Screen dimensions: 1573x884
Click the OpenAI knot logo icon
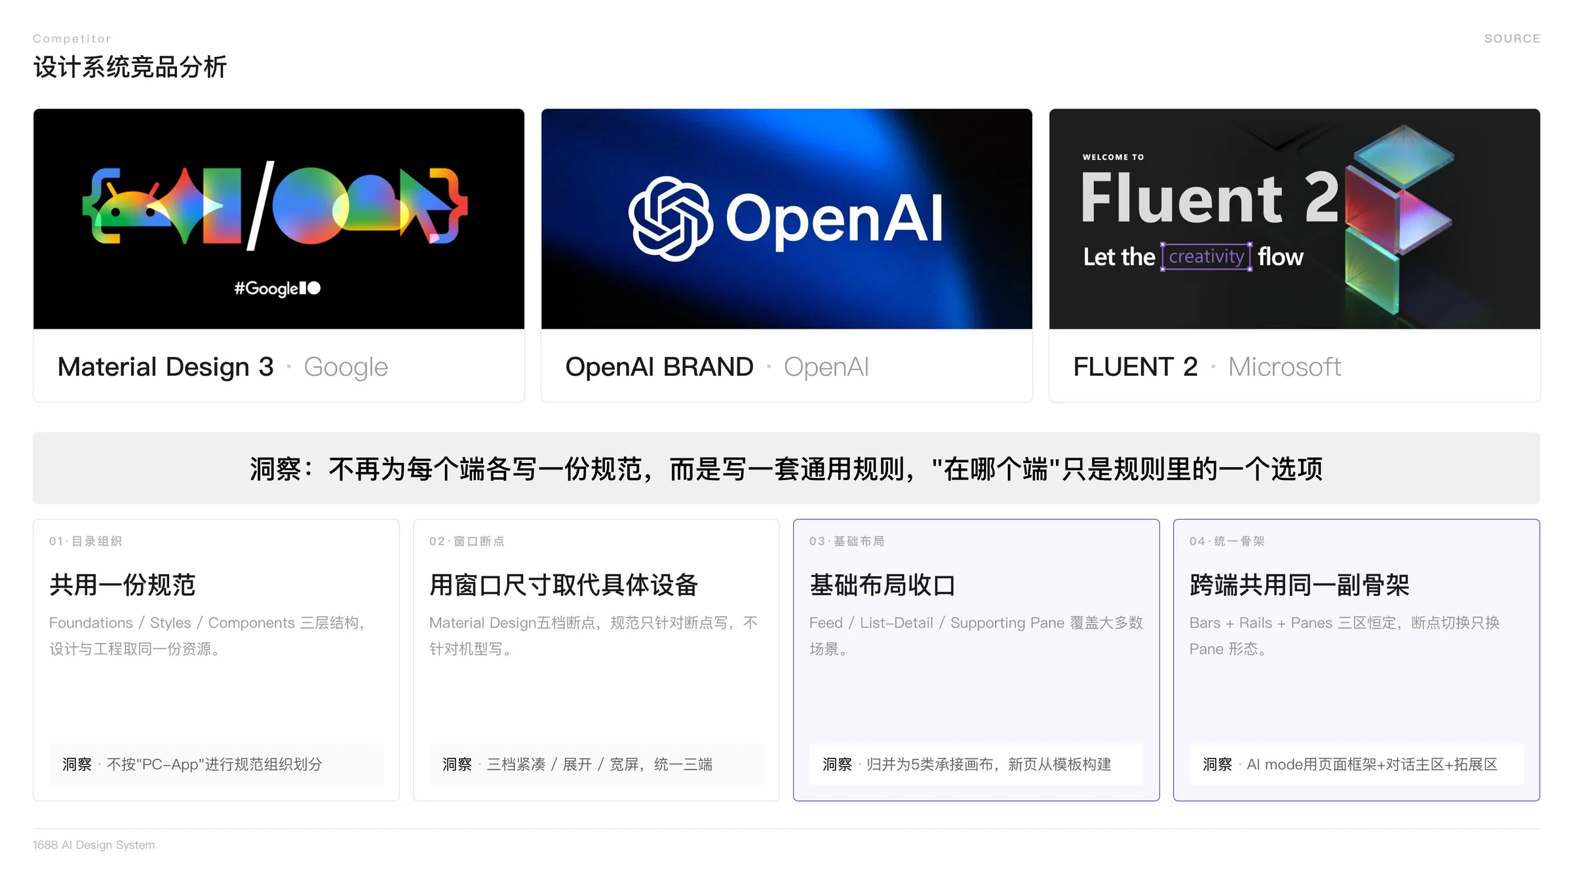pyautogui.click(x=670, y=219)
